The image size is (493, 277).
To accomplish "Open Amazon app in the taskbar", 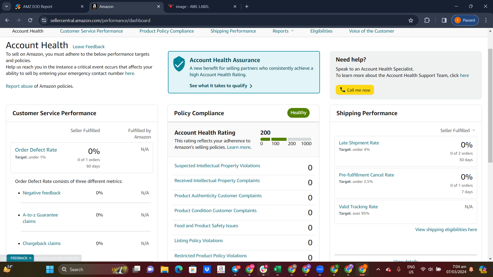I will point(221,269).
